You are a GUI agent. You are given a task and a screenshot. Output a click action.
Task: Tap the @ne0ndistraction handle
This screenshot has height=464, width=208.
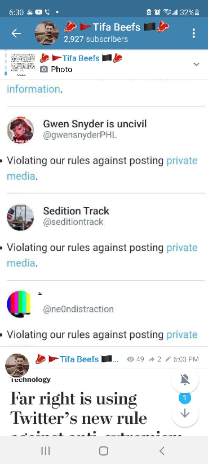78,309
